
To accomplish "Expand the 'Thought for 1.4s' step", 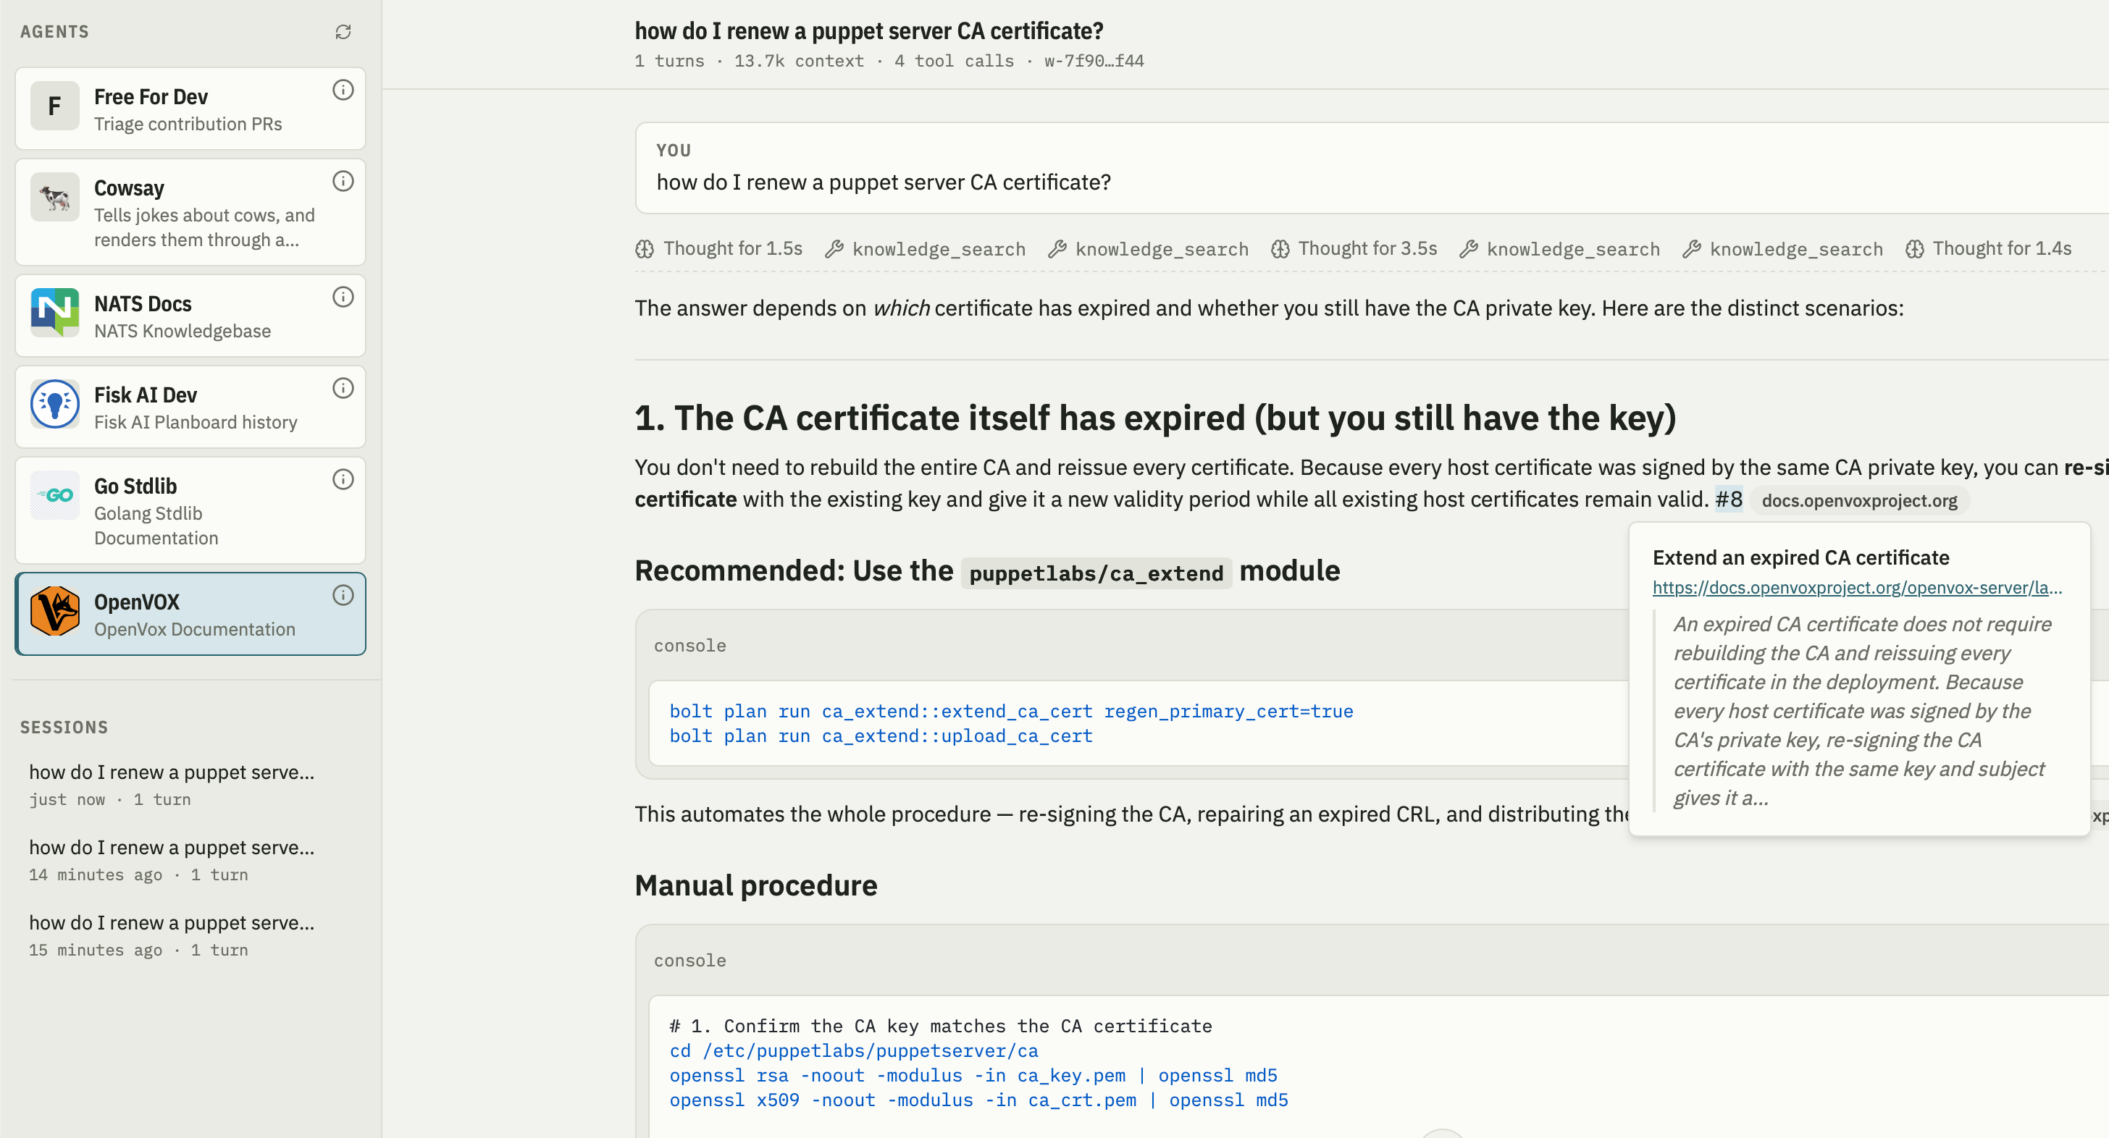I will (x=1988, y=249).
